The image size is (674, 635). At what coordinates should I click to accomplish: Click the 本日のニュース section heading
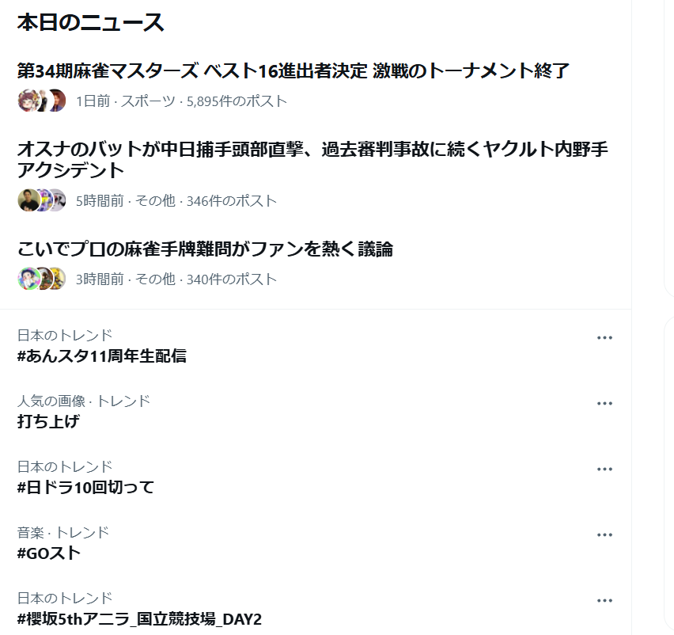[x=91, y=22]
